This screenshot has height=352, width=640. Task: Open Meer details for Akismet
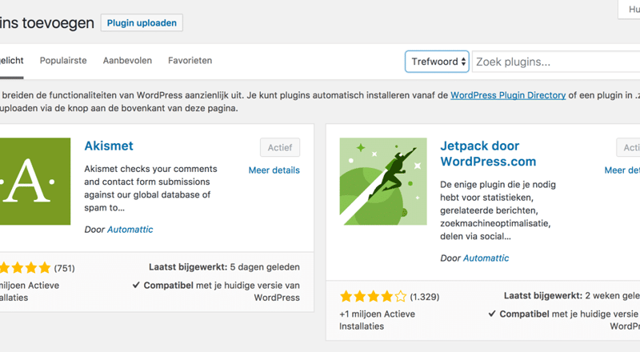tap(274, 170)
